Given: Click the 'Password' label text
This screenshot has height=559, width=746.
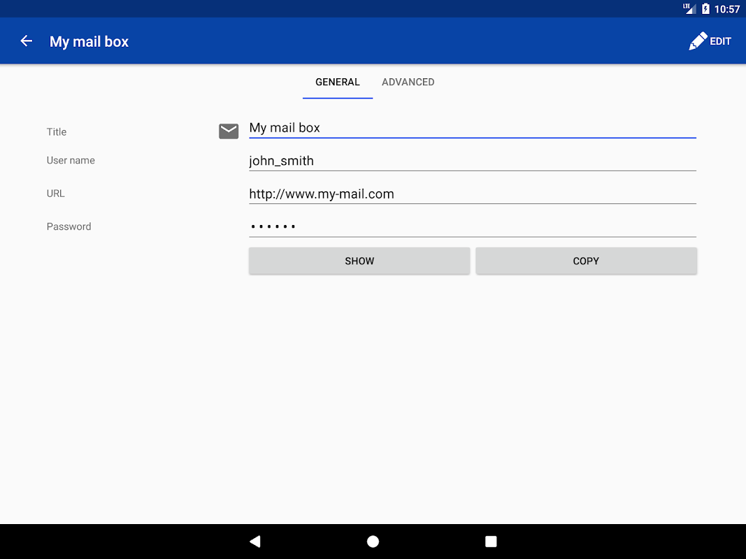Looking at the screenshot, I should pos(69,226).
